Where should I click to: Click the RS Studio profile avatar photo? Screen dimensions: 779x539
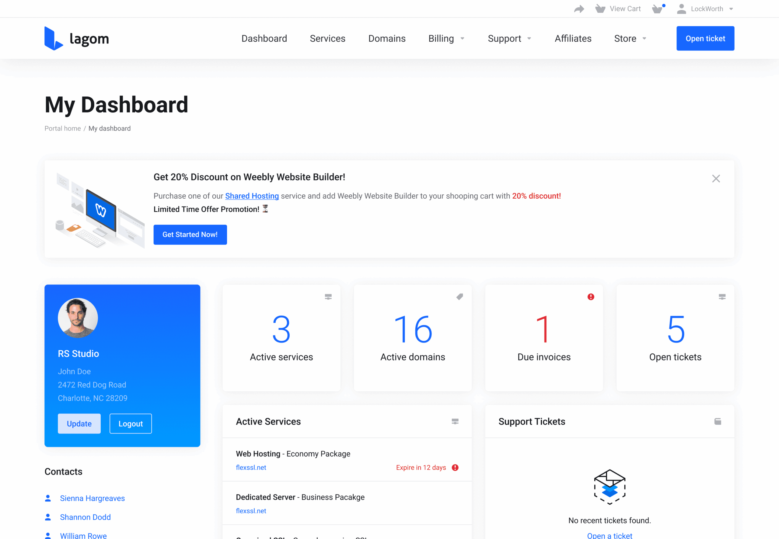pyautogui.click(x=78, y=318)
